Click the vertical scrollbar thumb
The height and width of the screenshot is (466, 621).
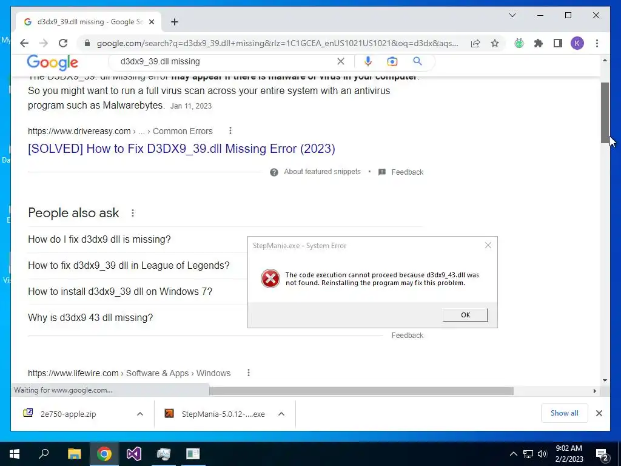point(605,112)
